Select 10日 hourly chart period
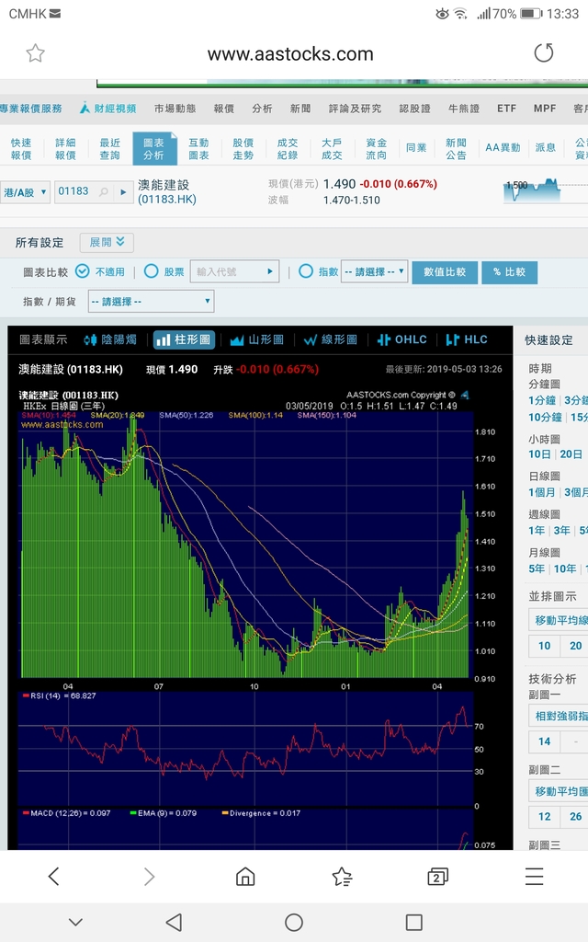Viewport: 588px width, 942px height. click(x=539, y=454)
